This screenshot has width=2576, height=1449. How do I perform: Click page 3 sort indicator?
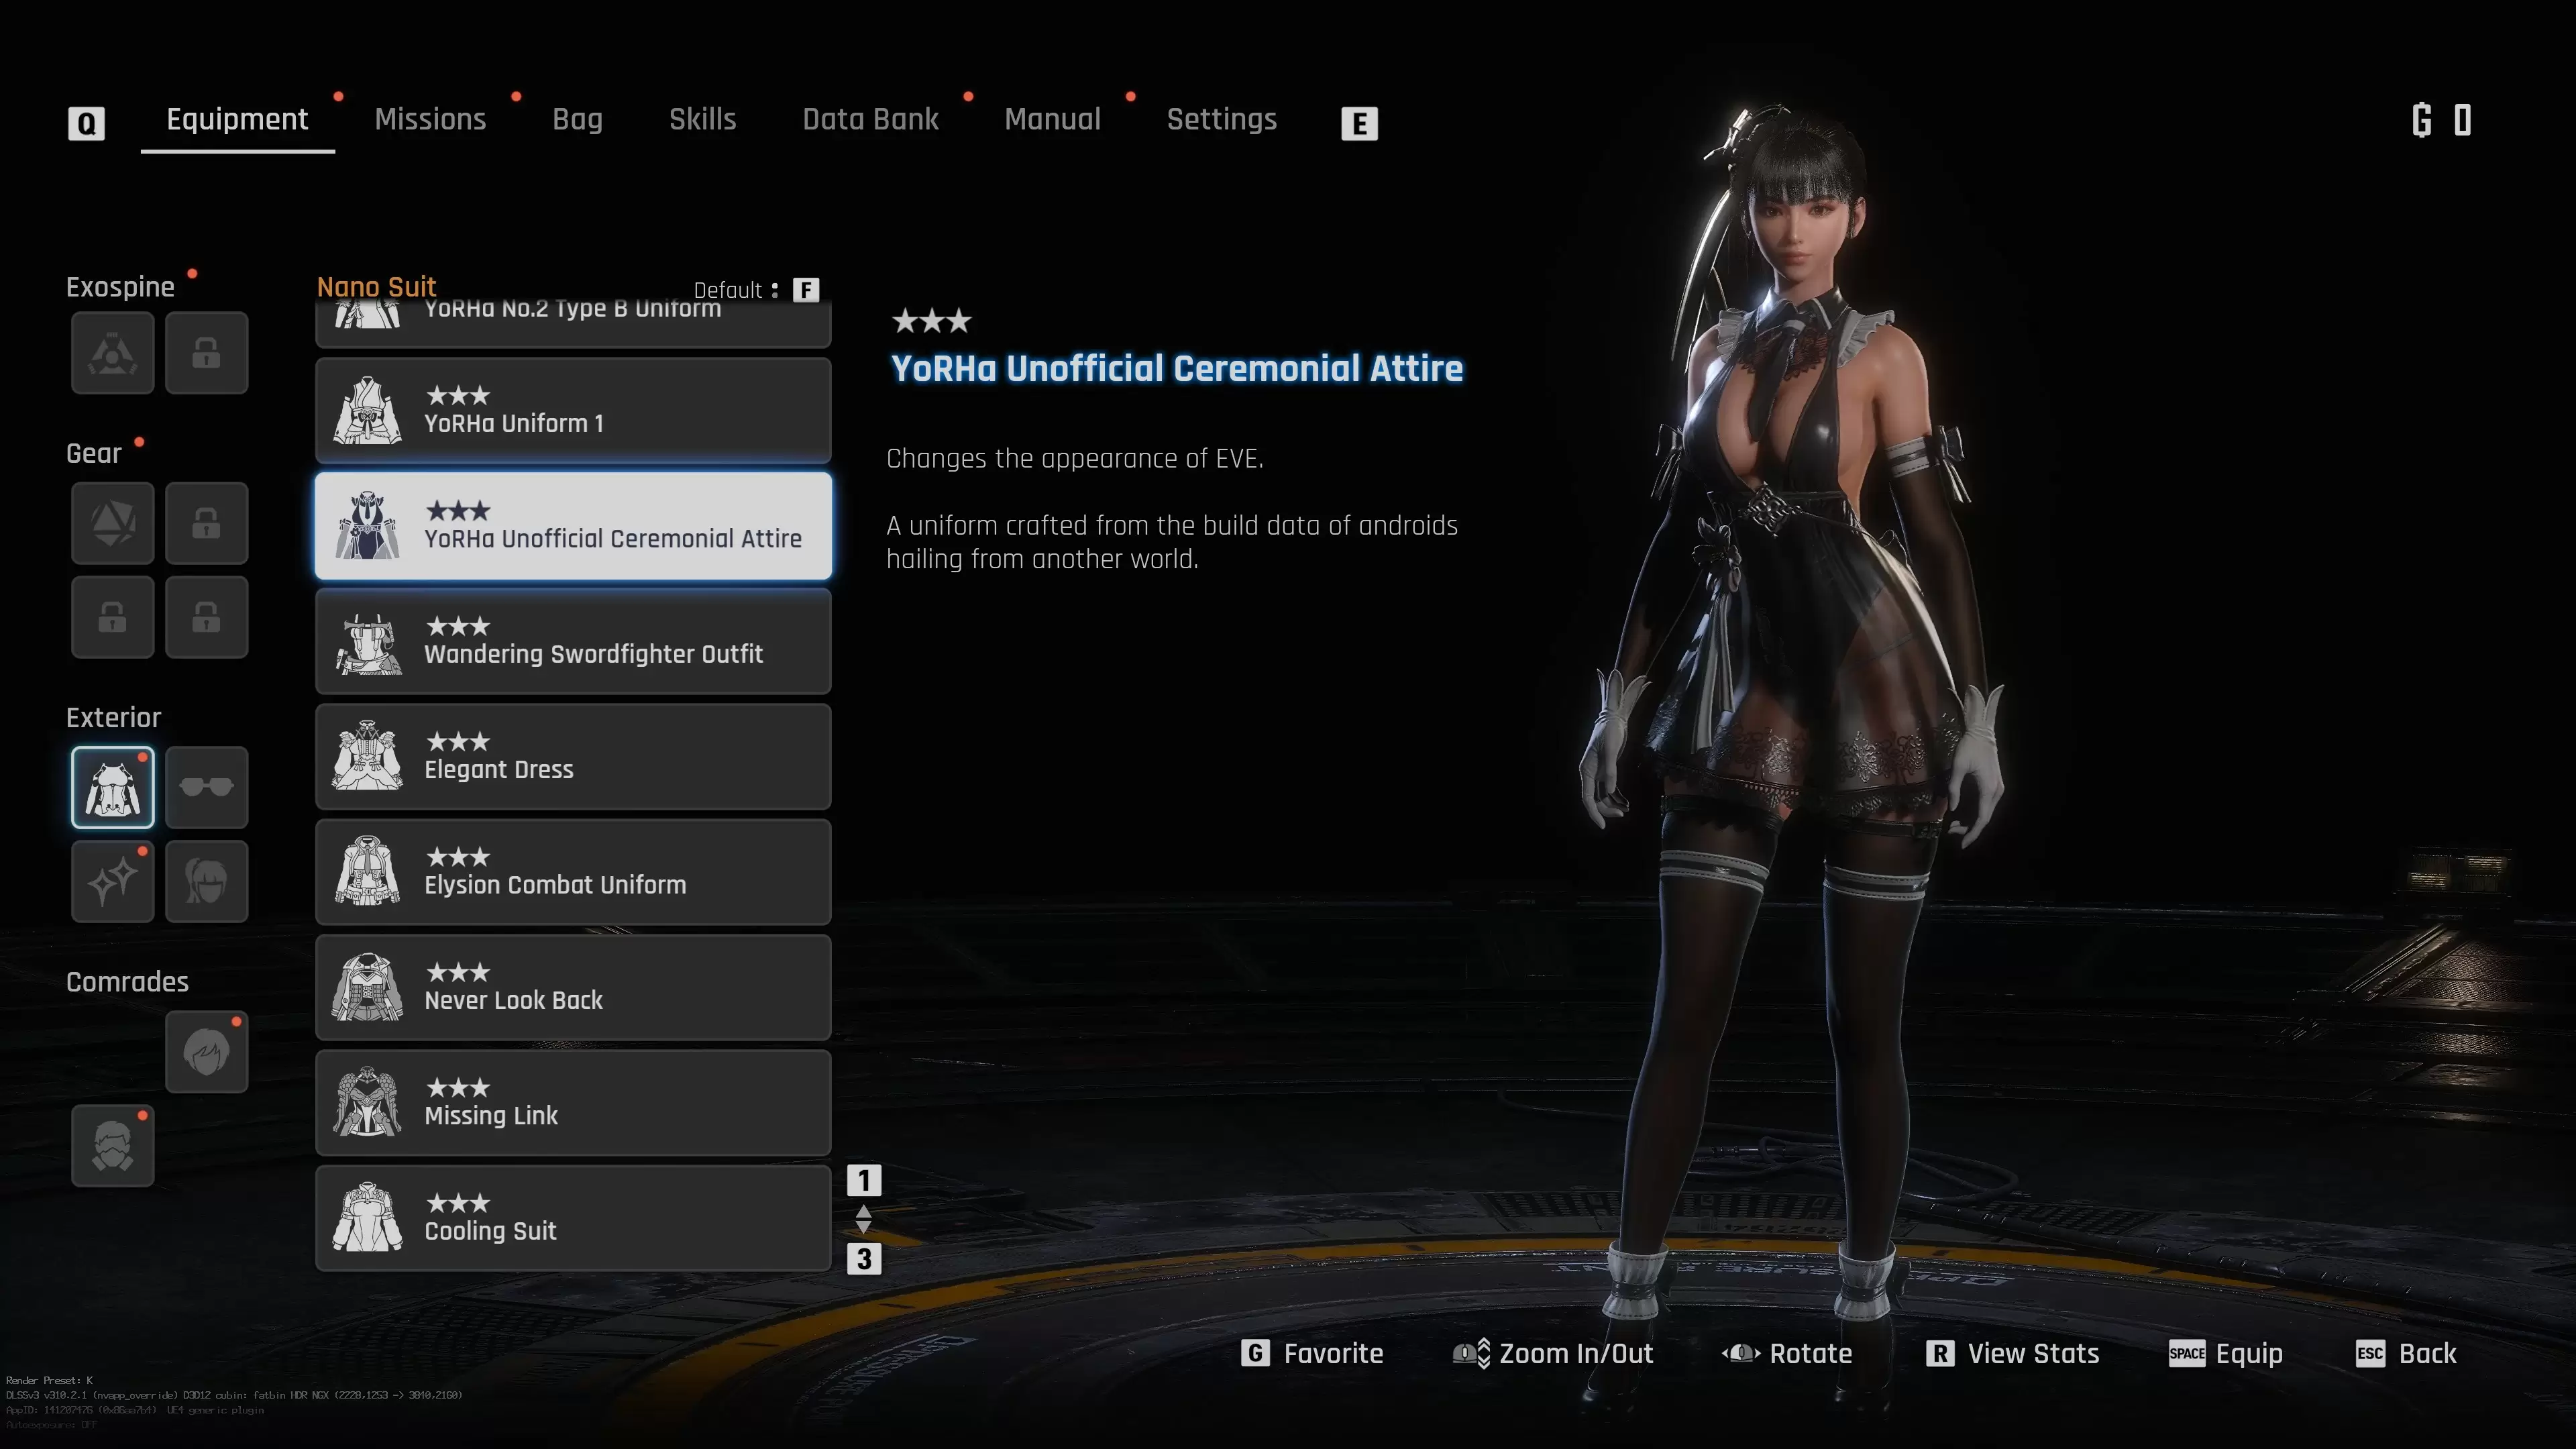pos(864,1258)
